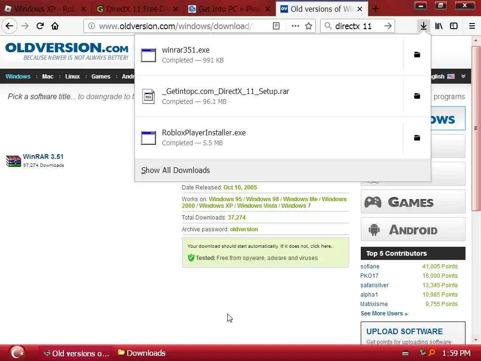Image resolution: width=481 pixels, height=361 pixels.
Task: Click the forward navigation arrow
Action: (25, 26)
